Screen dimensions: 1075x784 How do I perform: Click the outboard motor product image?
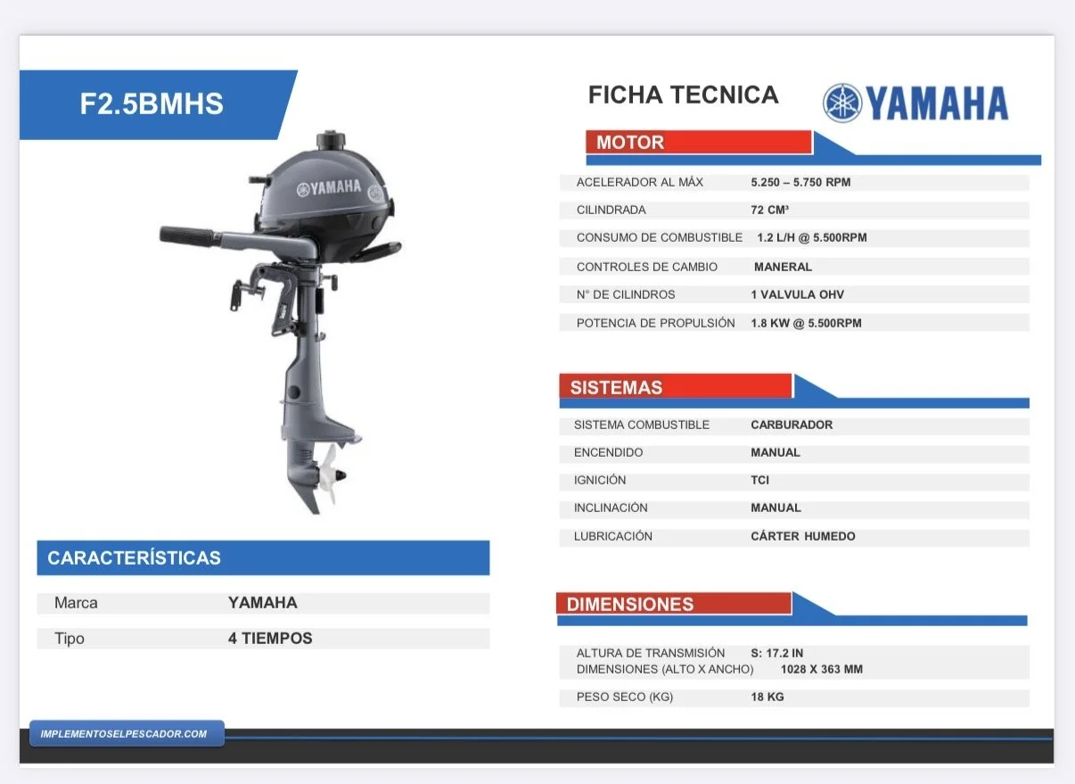coord(281,322)
